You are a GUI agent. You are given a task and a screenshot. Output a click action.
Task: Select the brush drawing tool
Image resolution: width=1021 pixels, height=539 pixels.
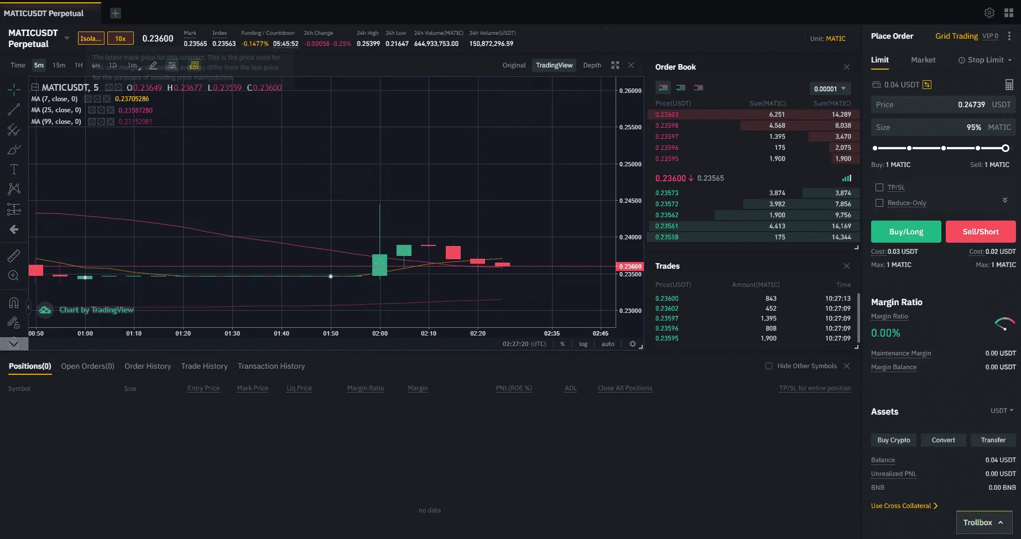[x=14, y=150]
